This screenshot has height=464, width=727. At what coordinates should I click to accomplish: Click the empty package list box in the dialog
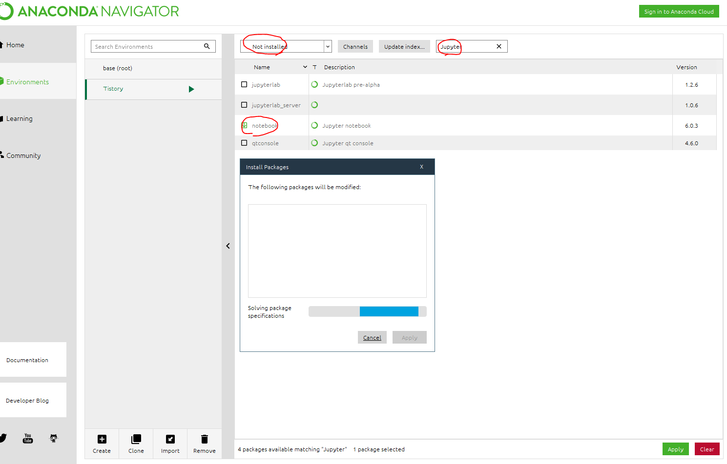(x=337, y=251)
